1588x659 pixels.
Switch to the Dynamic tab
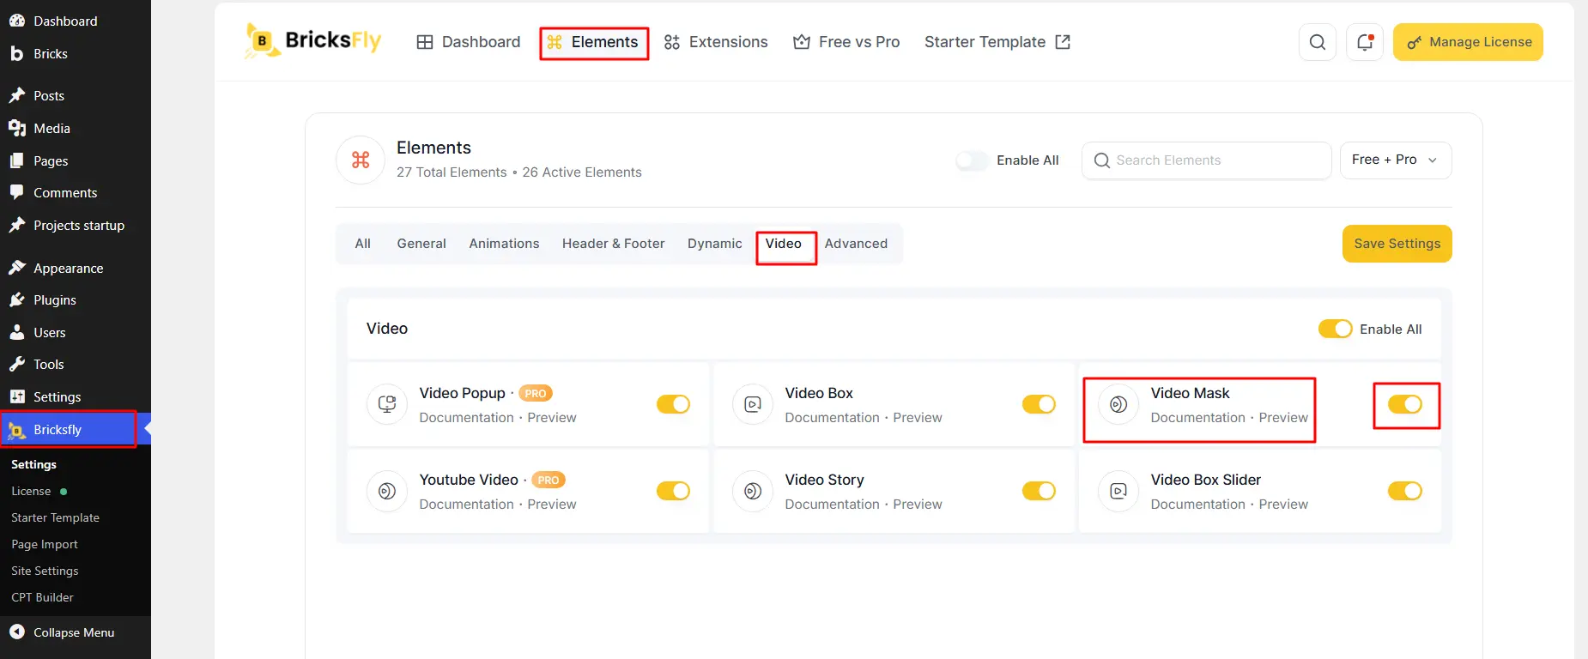click(715, 244)
